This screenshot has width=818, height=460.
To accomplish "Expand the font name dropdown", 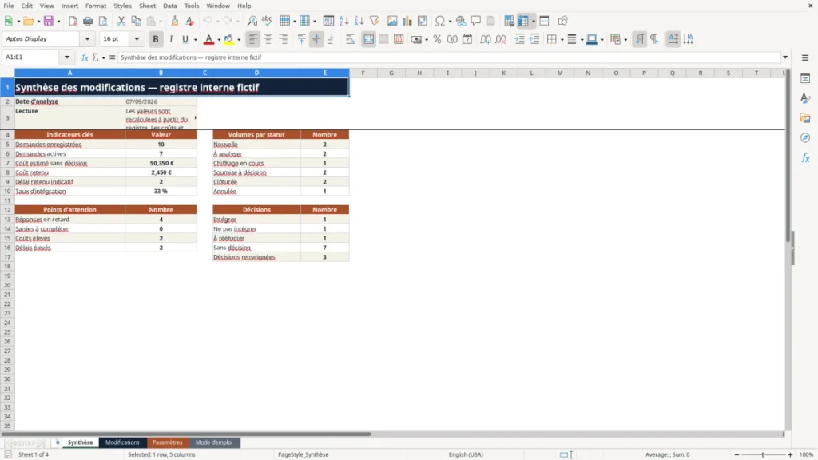I will pyautogui.click(x=87, y=38).
